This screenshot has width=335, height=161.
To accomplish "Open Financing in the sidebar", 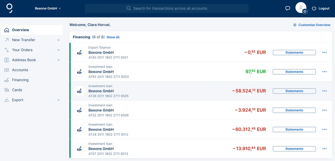I will coord(32,80).
